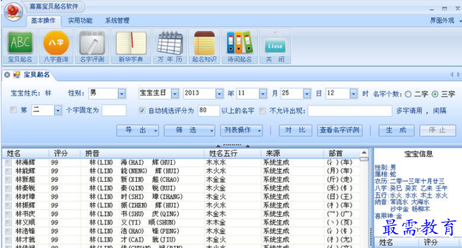Sort by the 拼音 column header

click(x=142, y=153)
